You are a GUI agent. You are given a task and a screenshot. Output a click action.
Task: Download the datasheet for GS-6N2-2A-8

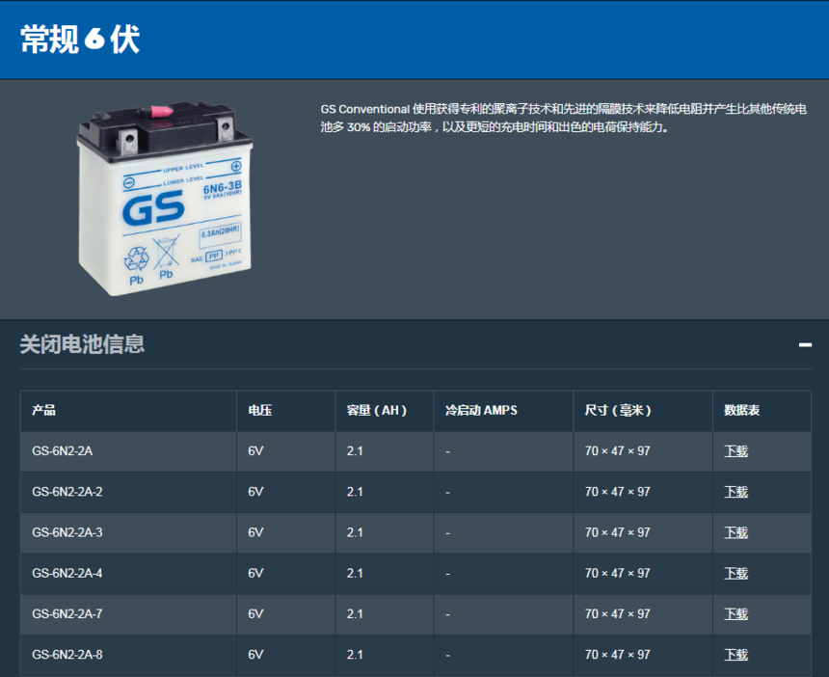(735, 655)
